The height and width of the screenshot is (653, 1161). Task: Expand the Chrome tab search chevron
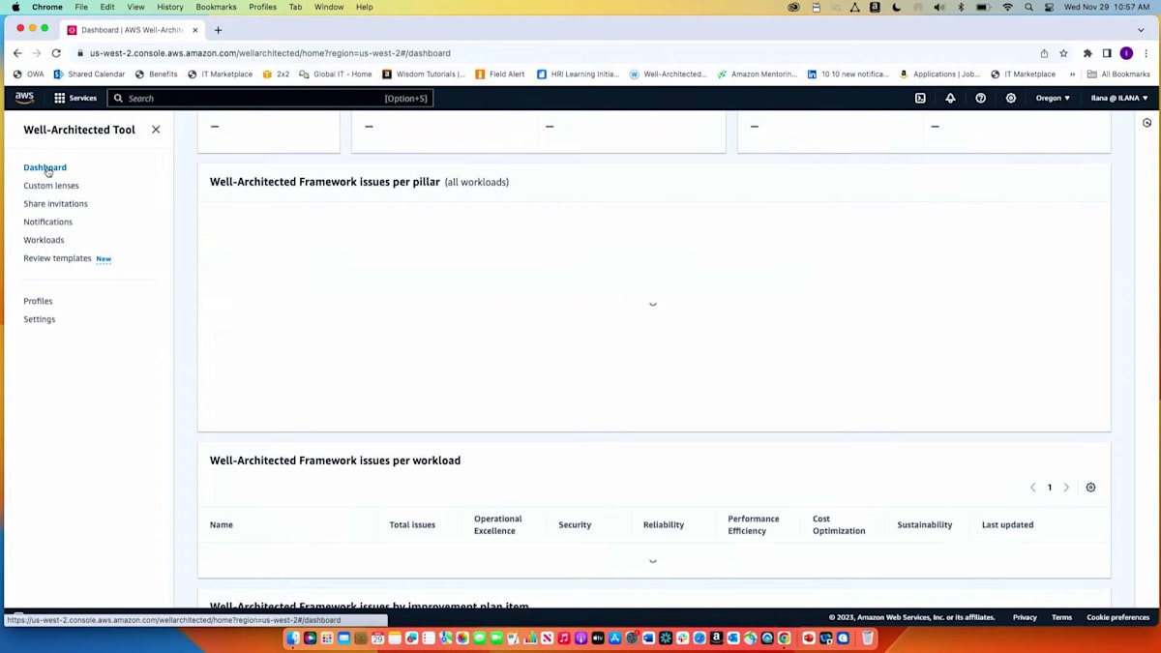(x=1141, y=30)
